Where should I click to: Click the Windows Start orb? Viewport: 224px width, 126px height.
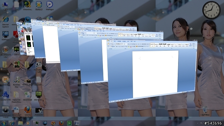[3, 123]
